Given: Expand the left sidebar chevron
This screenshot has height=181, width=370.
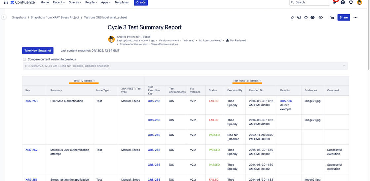Looking at the screenshot, I should coord(4,17).
